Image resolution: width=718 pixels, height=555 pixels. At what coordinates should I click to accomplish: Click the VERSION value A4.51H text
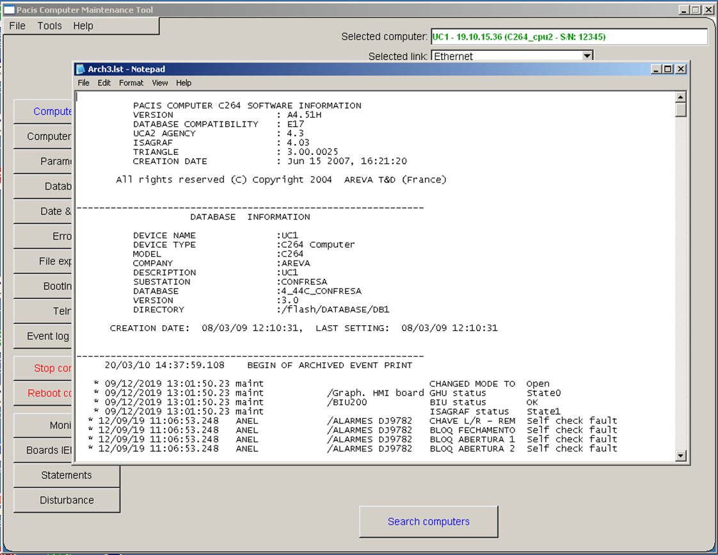pyautogui.click(x=304, y=115)
